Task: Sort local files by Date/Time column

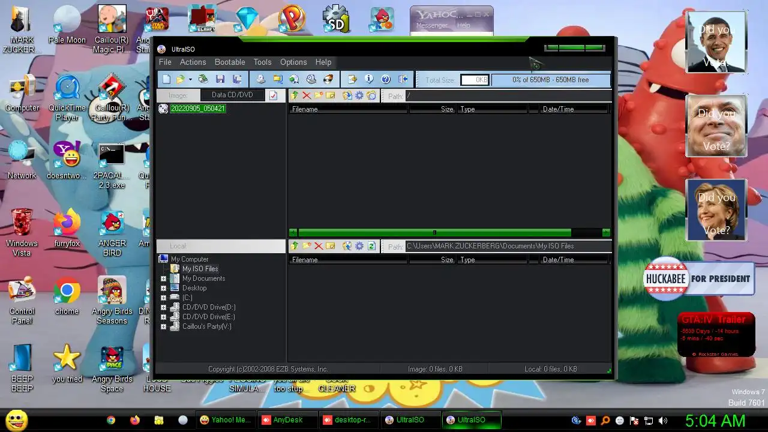Action: (575, 260)
